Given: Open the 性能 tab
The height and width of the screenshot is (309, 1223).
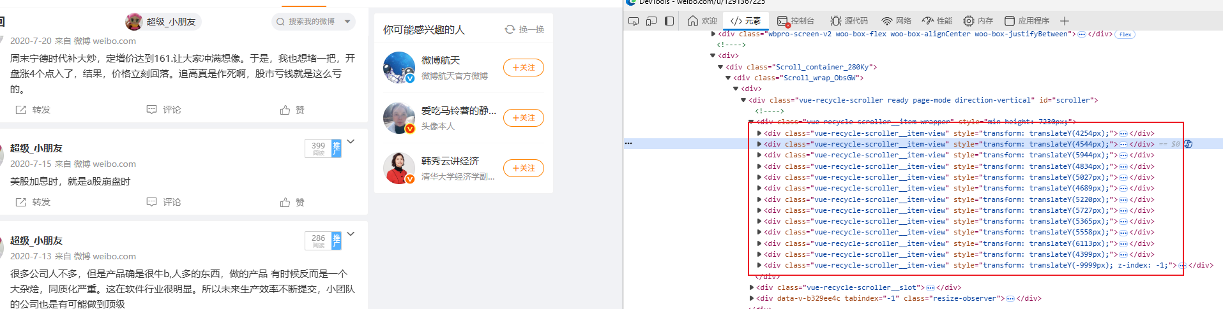Looking at the screenshot, I should click(x=937, y=21).
